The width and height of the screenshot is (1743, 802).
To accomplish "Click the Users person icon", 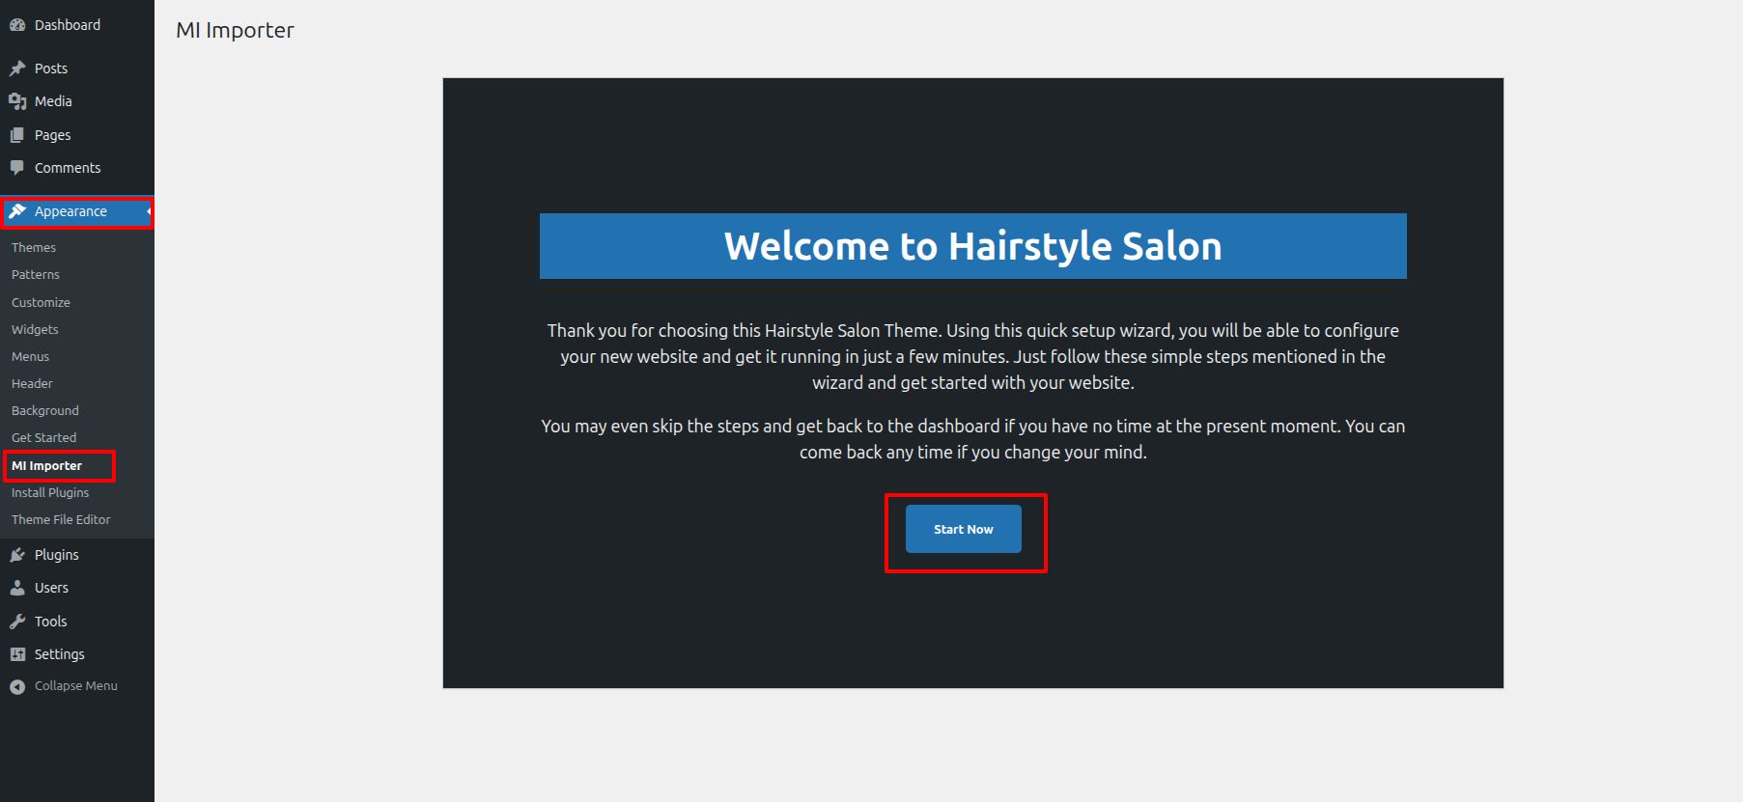I will click(x=17, y=588).
